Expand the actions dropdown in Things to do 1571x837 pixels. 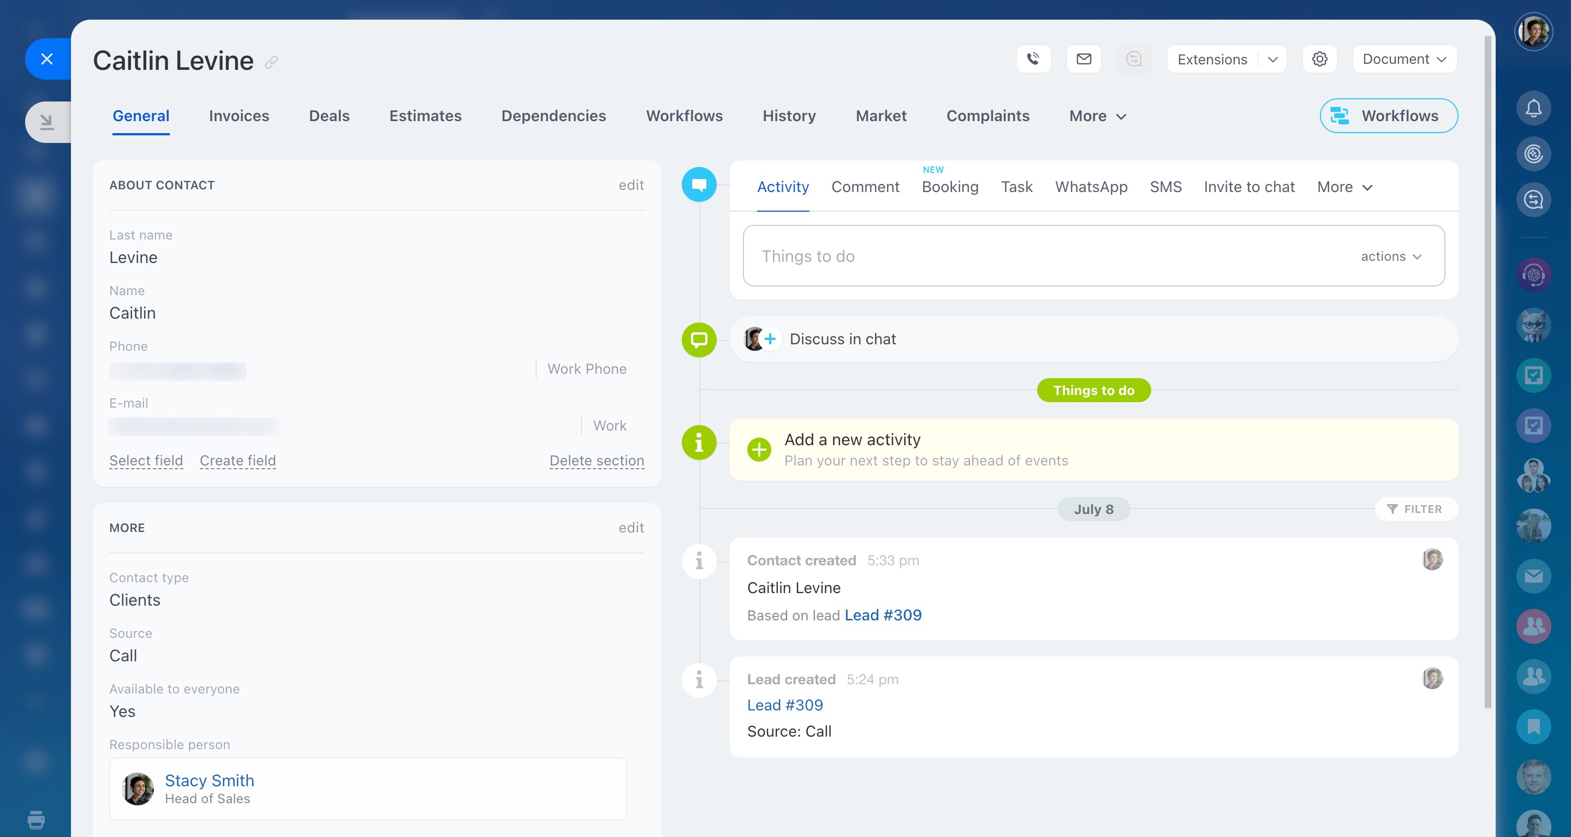pos(1391,256)
